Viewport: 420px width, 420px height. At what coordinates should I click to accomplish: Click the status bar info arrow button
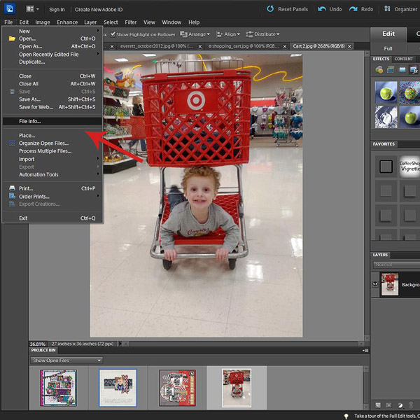(120, 344)
